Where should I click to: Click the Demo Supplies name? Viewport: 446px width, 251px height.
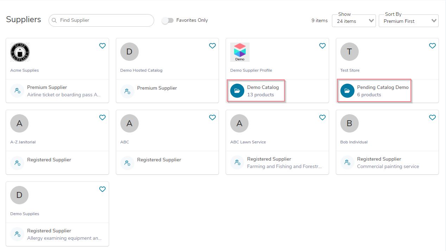tap(25, 214)
